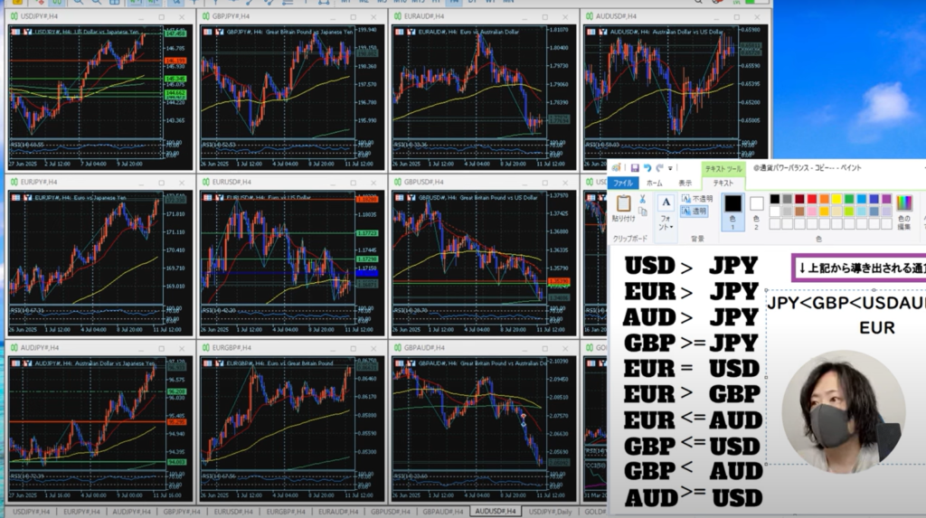Switch to GBPAUD#,H4 bottom chart tab

(x=442, y=512)
